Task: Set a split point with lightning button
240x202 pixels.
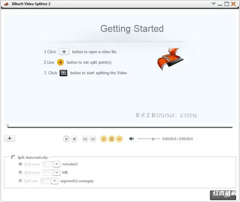Action: click(x=104, y=139)
